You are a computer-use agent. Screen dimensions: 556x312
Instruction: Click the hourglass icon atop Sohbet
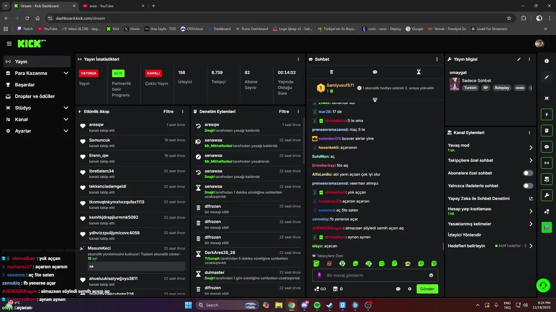tap(419, 72)
